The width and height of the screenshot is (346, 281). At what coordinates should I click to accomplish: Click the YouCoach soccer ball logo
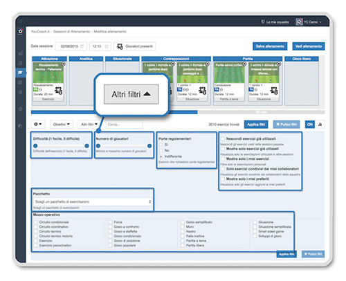pos(21,31)
